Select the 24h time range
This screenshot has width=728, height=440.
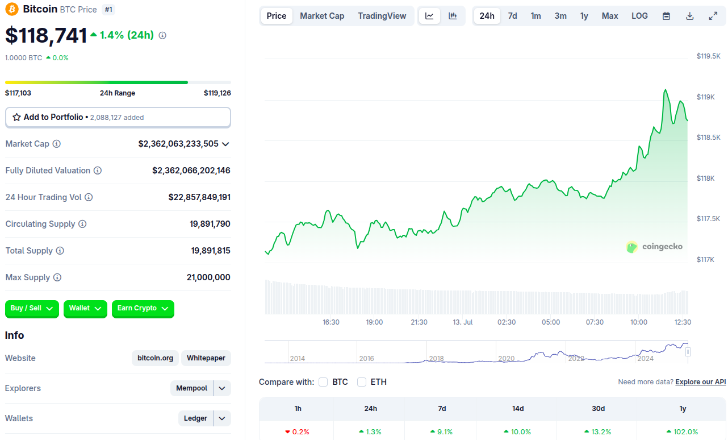(x=487, y=16)
